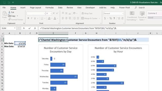The width and height of the screenshot is (162, 91).
Task: Click the Comma Style icon
Action: pyautogui.click(x=114, y=18)
